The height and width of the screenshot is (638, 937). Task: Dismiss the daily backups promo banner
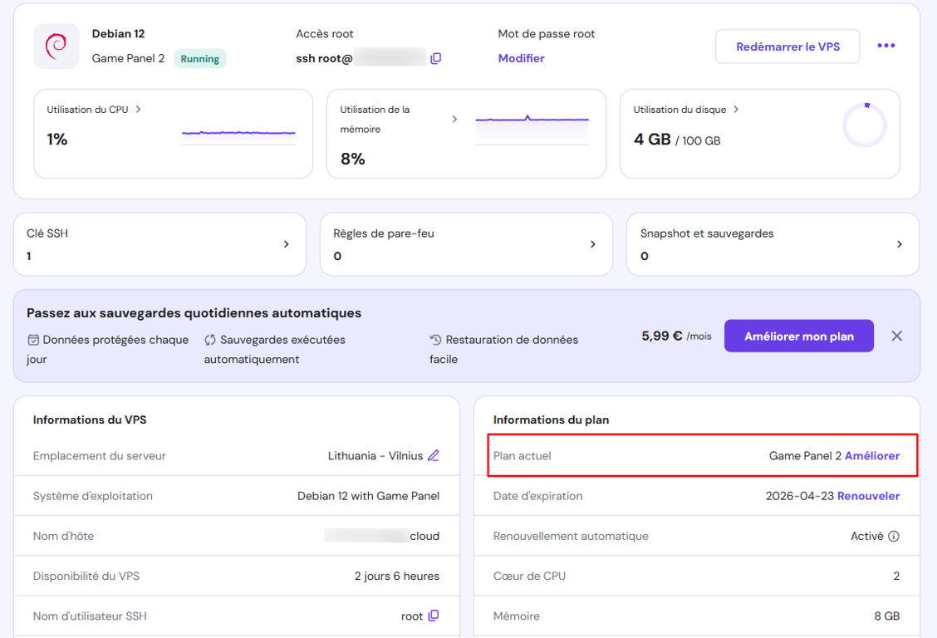click(x=896, y=336)
